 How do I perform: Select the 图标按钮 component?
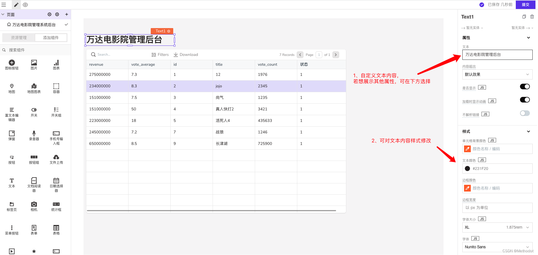coord(12,65)
